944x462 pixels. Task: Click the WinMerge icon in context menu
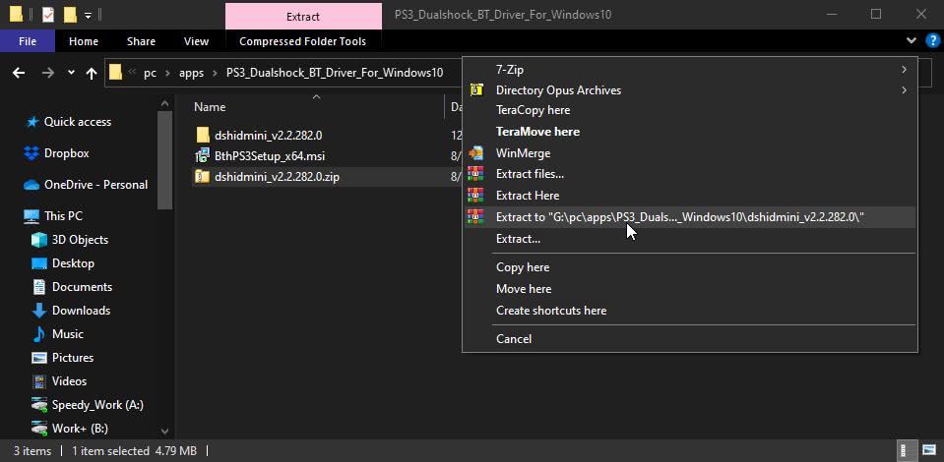click(x=475, y=152)
